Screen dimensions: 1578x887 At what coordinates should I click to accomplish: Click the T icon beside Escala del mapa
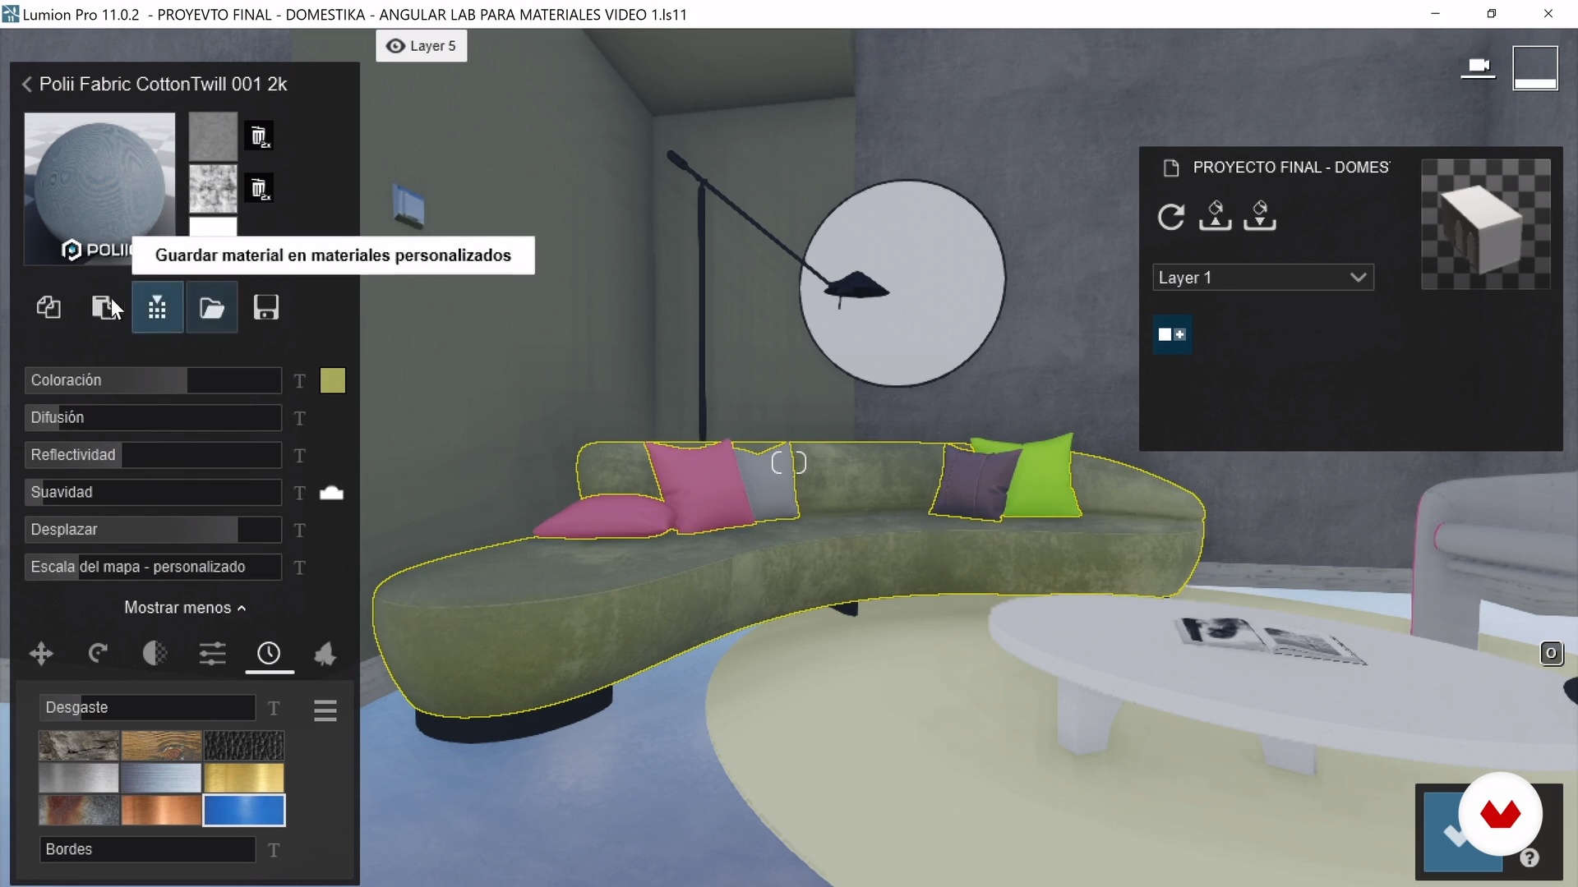pos(300,568)
